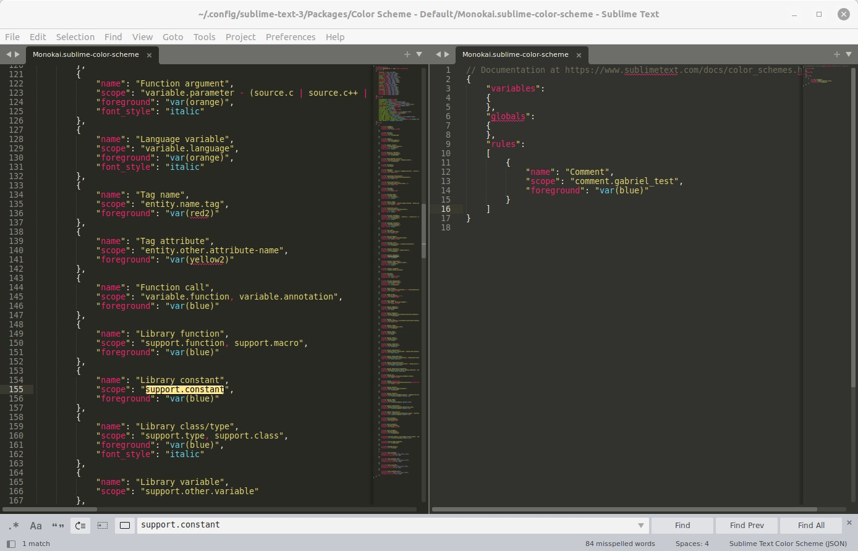
Task: Click "support.macro" in Library function scope
Action: (x=266, y=343)
